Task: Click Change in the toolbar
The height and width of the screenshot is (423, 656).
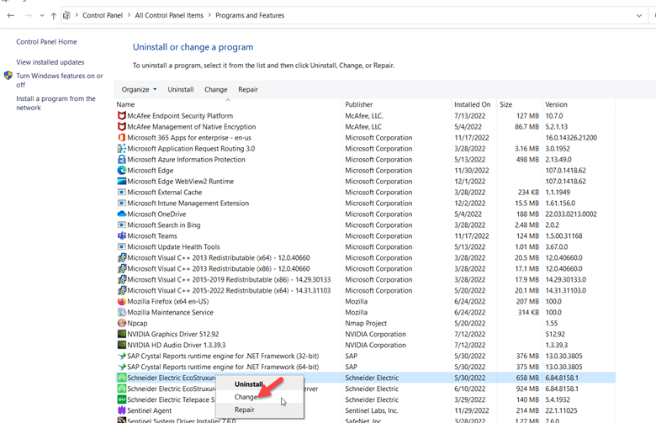Action: click(216, 89)
